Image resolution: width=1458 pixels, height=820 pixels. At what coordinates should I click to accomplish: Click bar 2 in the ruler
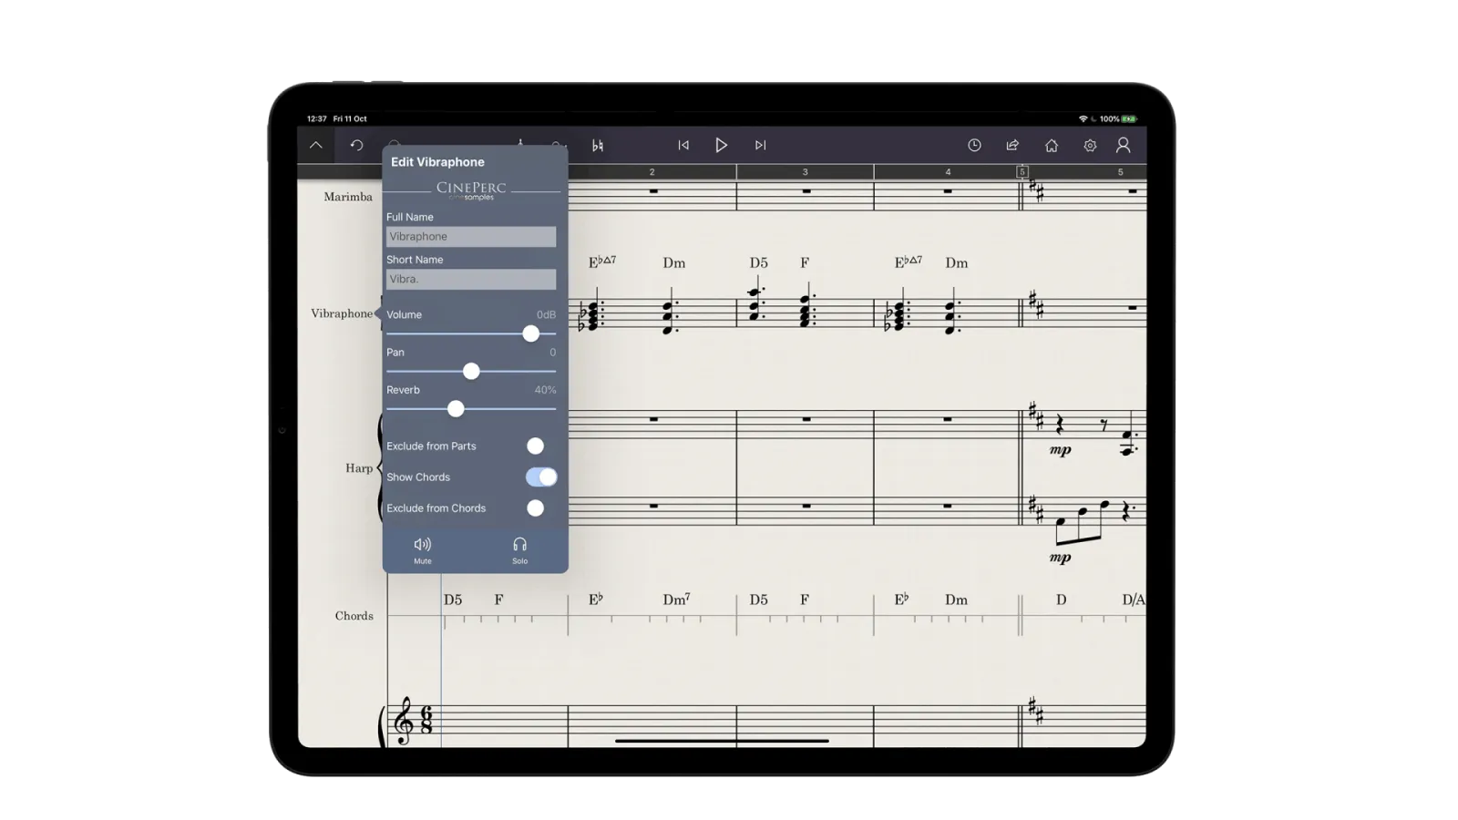coord(652,171)
